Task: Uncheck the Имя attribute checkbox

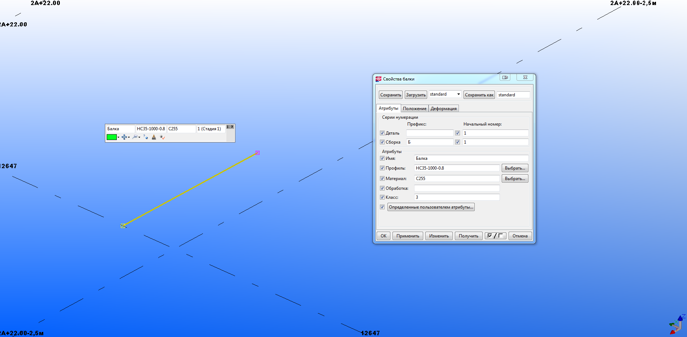Action: (382, 158)
